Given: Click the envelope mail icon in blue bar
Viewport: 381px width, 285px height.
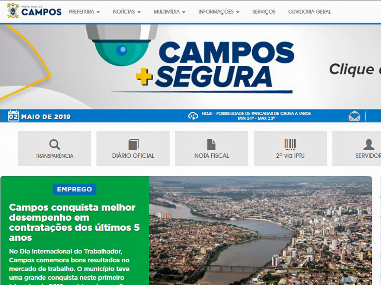Looking at the screenshot, I should pyautogui.click(x=354, y=116).
